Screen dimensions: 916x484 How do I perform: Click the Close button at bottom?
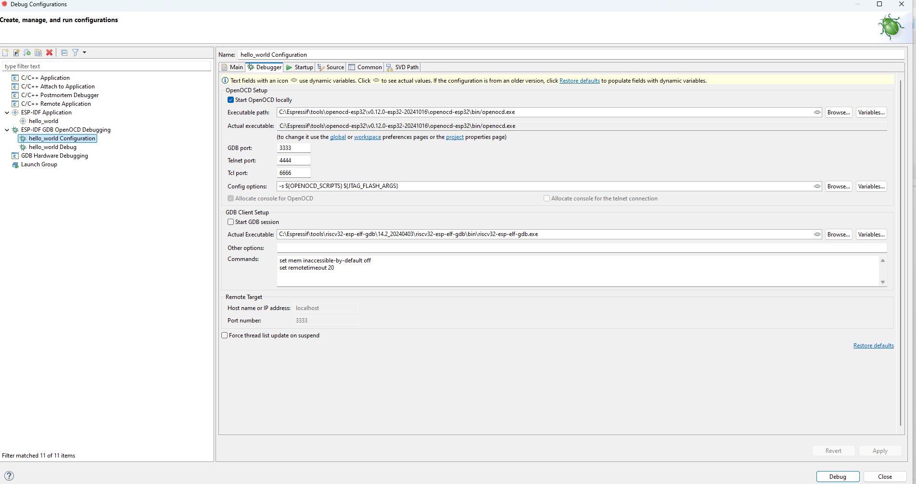885,477
